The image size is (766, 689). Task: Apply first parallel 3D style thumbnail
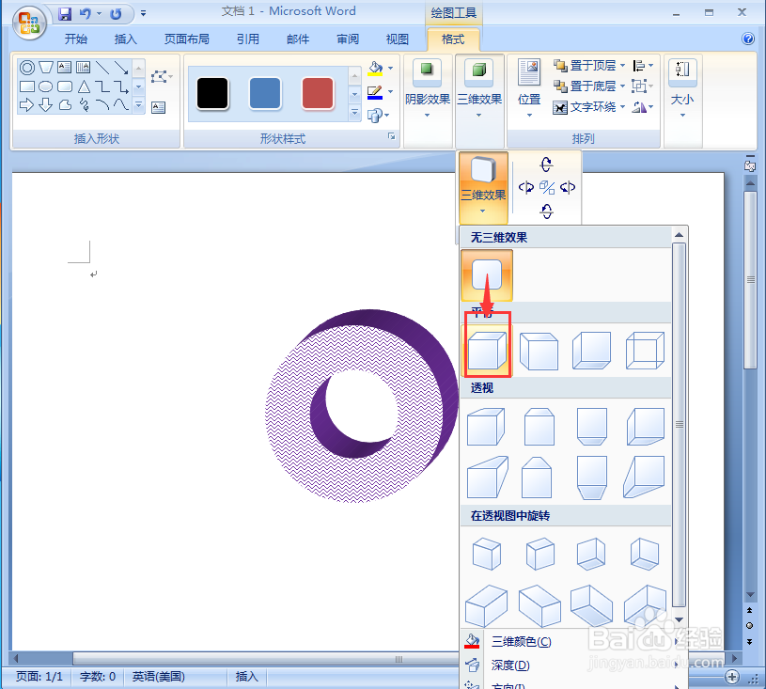click(x=487, y=351)
